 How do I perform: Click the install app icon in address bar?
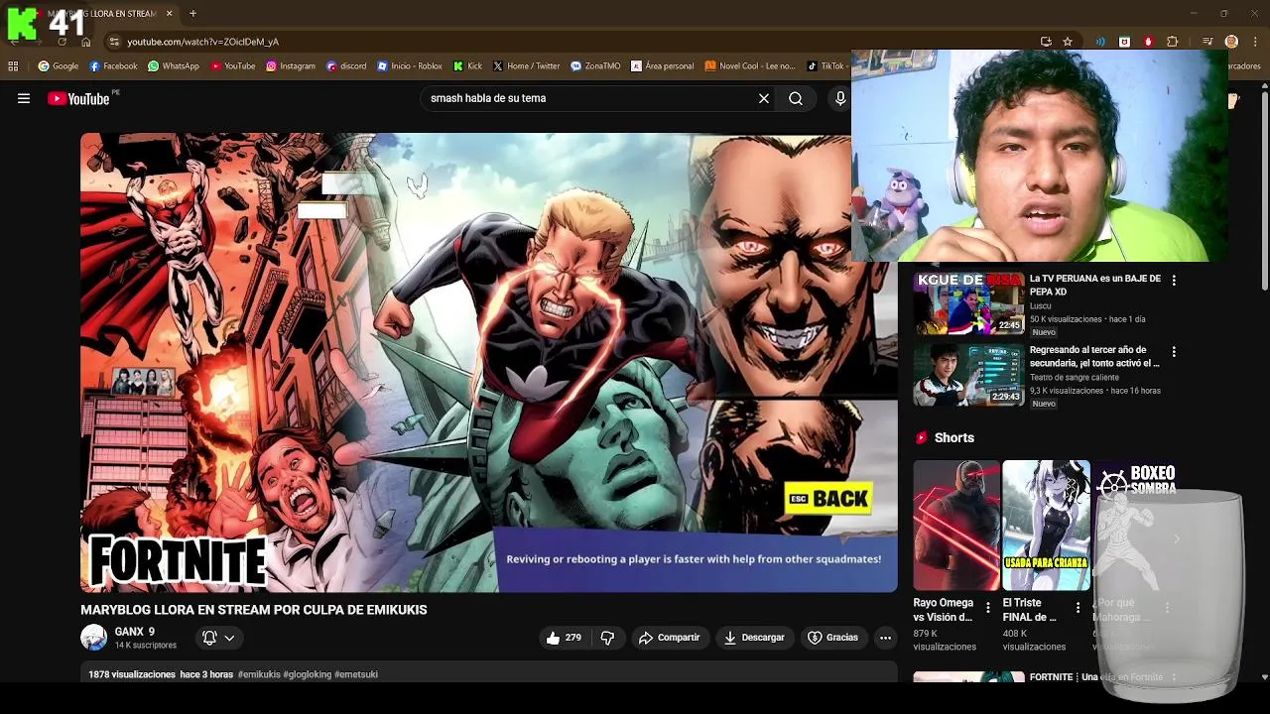tap(1046, 42)
